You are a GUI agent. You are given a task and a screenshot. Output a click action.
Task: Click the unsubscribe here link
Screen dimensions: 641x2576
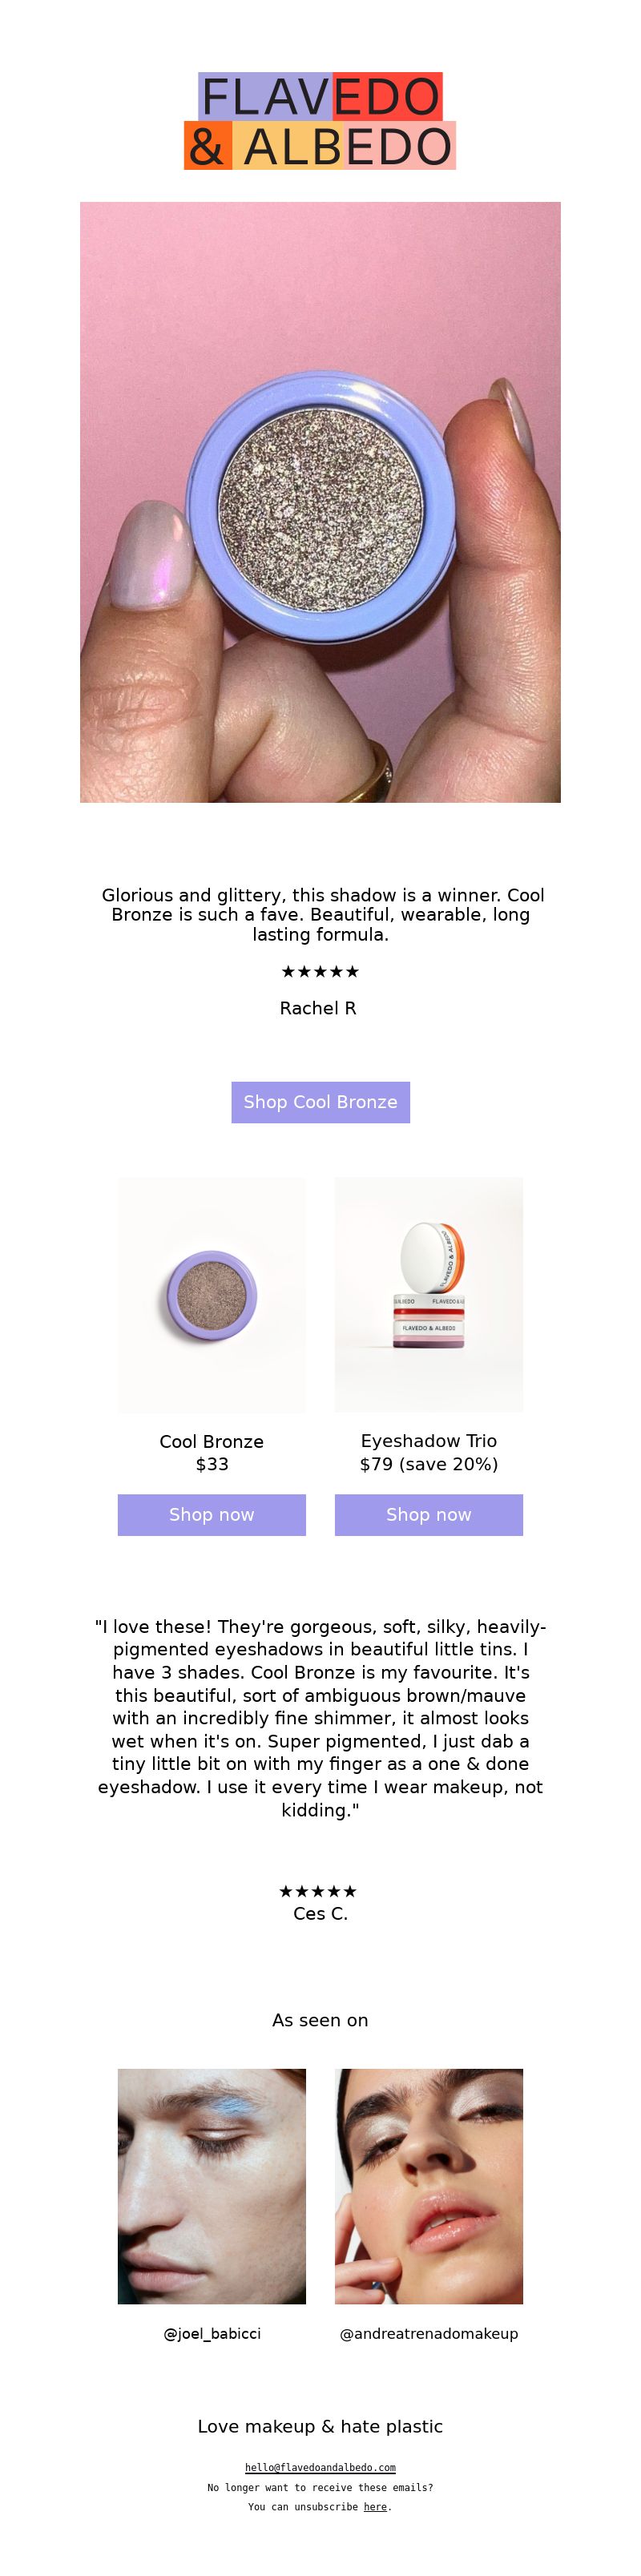coord(375,2507)
